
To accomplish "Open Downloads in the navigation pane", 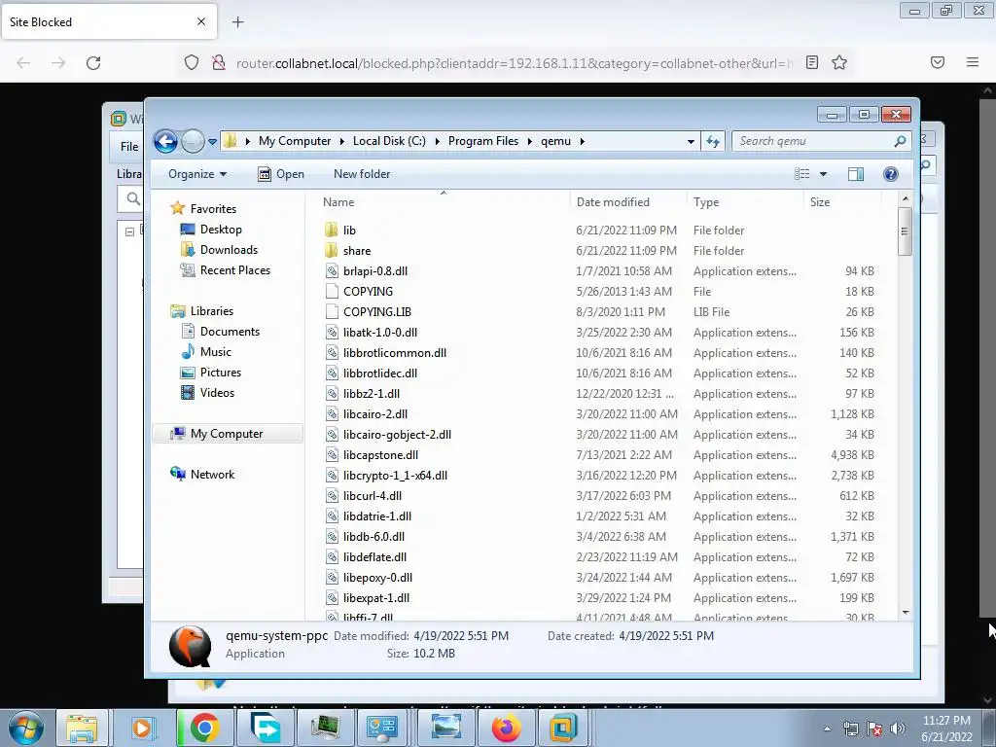I will (x=229, y=250).
